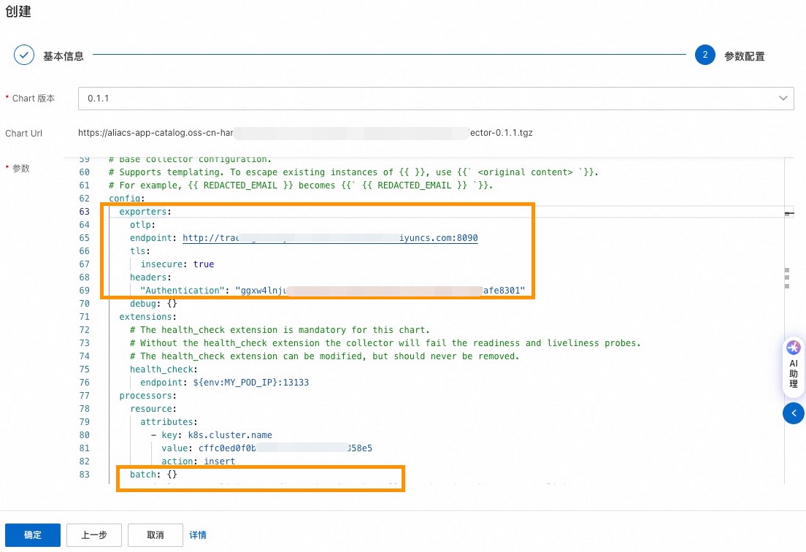
Task: Click the 'tls:' line
Action: click(140, 251)
